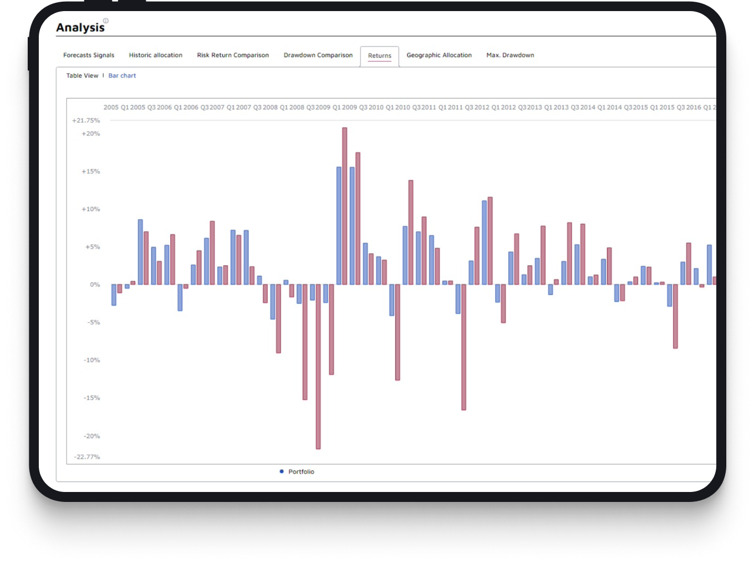Click the tallest red bar at 2009 Q1
Image resolution: width=754 pixels, height=564 pixels.
pos(345,206)
